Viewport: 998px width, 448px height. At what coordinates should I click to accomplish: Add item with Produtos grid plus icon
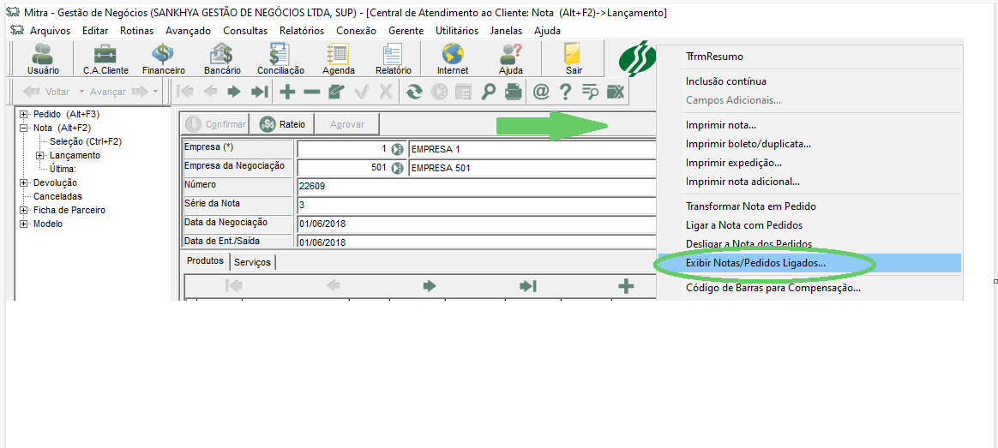click(x=626, y=287)
